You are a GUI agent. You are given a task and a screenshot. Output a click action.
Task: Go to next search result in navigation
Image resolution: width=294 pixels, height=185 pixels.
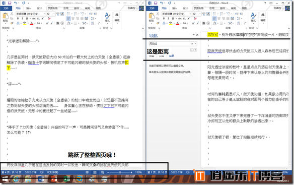click(x=195, y=50)
